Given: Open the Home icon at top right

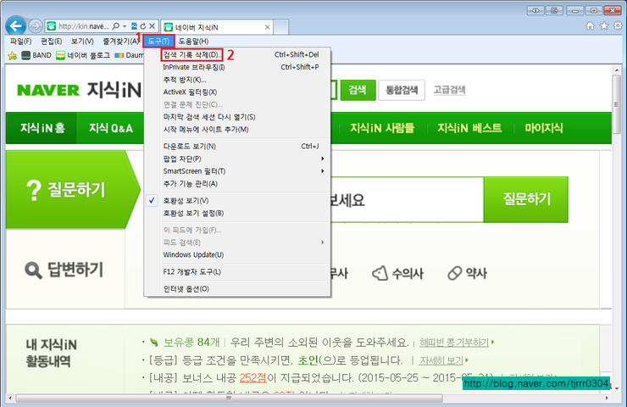Looking at the screenshot, I should (591, 26).
